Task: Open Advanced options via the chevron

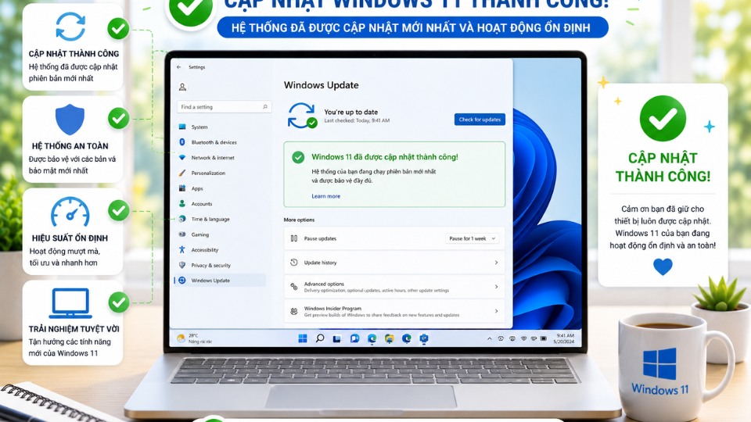Action: pos(496,287)
